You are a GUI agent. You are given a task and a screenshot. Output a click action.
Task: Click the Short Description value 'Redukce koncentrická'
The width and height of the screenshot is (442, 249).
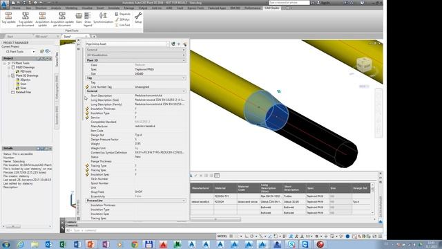148,95
